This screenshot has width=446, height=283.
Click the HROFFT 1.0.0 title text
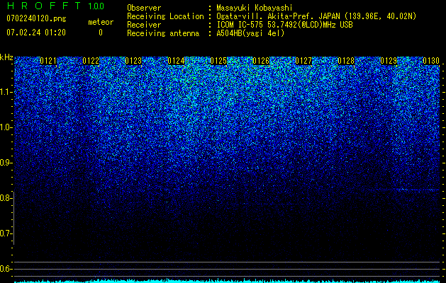click(x=56, y=6)
